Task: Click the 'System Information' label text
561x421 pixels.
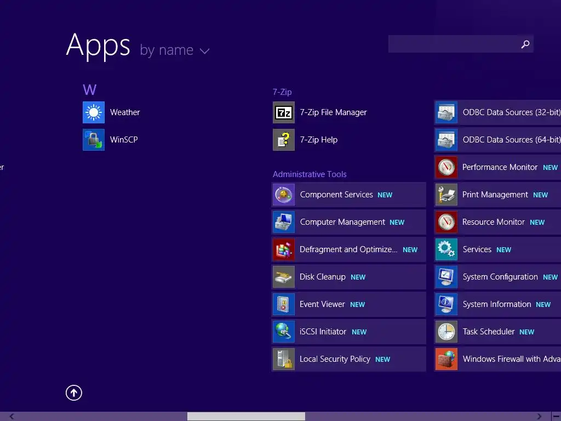Action: click(497, 304)
